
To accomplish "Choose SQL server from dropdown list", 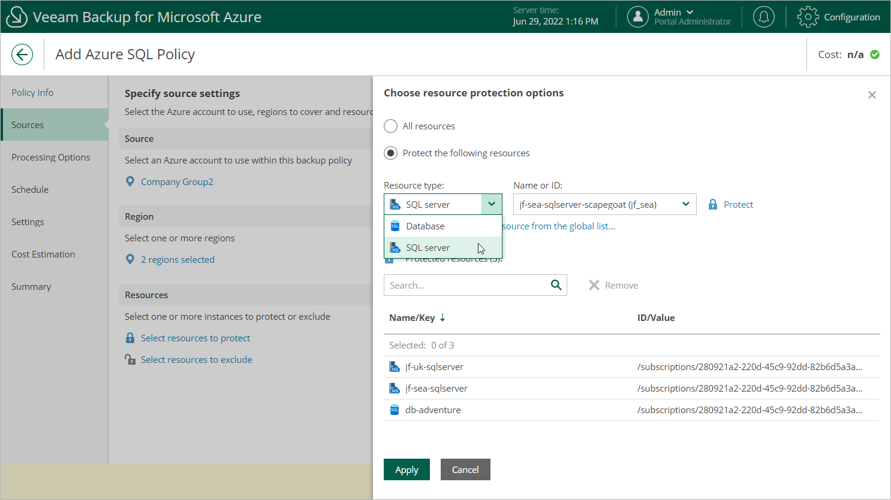I will point(428,248).
